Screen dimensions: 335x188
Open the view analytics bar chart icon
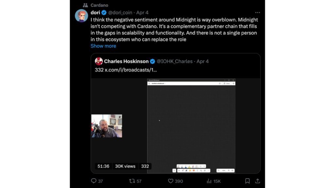[x=209, y=181]
